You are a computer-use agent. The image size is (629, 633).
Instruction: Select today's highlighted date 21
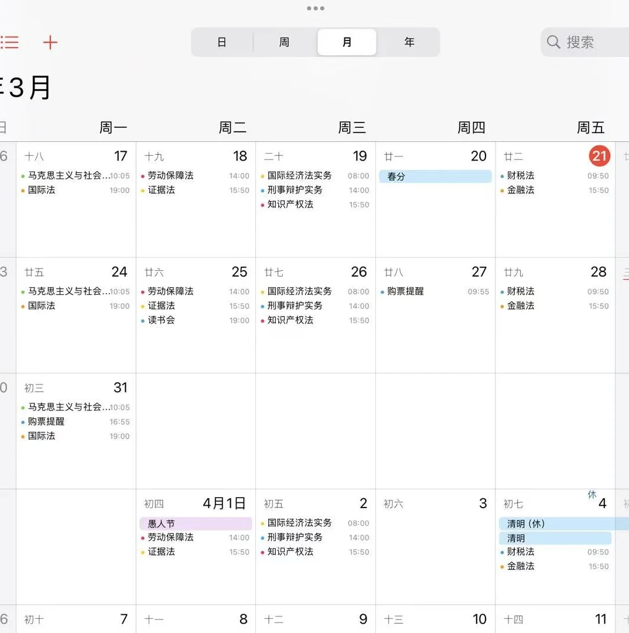coord(599,156)
